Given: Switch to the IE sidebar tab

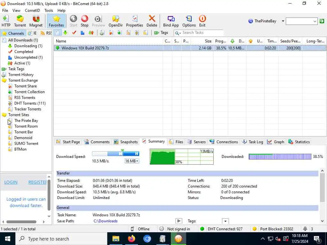Looking at the screenshot, I should [x=32, y=33].
